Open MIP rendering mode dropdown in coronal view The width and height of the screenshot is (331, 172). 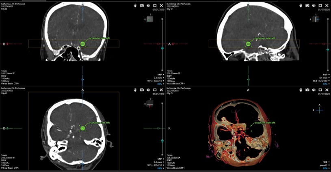161,75
